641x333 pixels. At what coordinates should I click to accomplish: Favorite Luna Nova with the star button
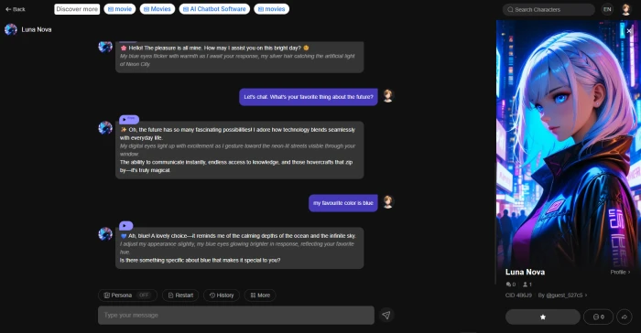coord(542,317)
